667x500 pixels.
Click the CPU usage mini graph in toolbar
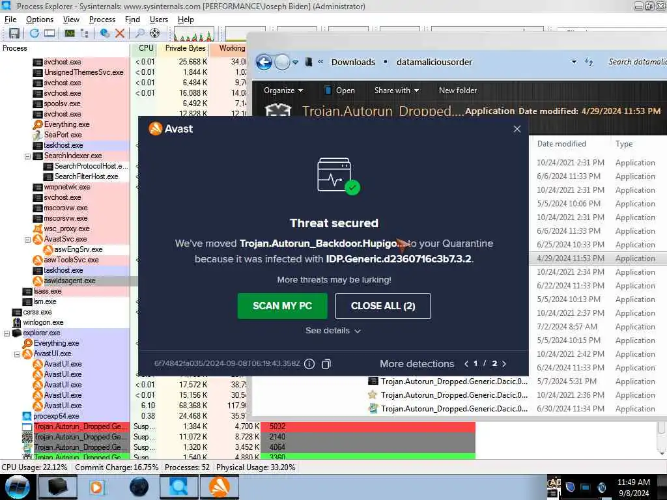[193, 34]
